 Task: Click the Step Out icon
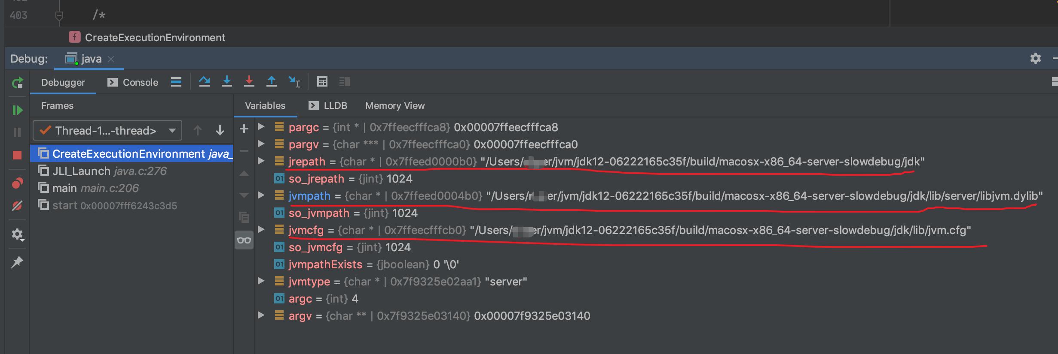271,81
